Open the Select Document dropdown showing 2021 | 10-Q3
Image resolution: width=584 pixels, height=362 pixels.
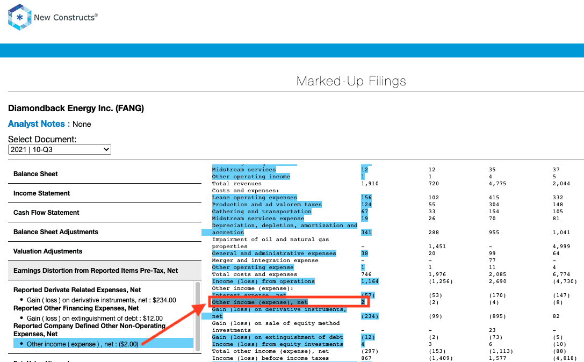[x=60, y=150]
